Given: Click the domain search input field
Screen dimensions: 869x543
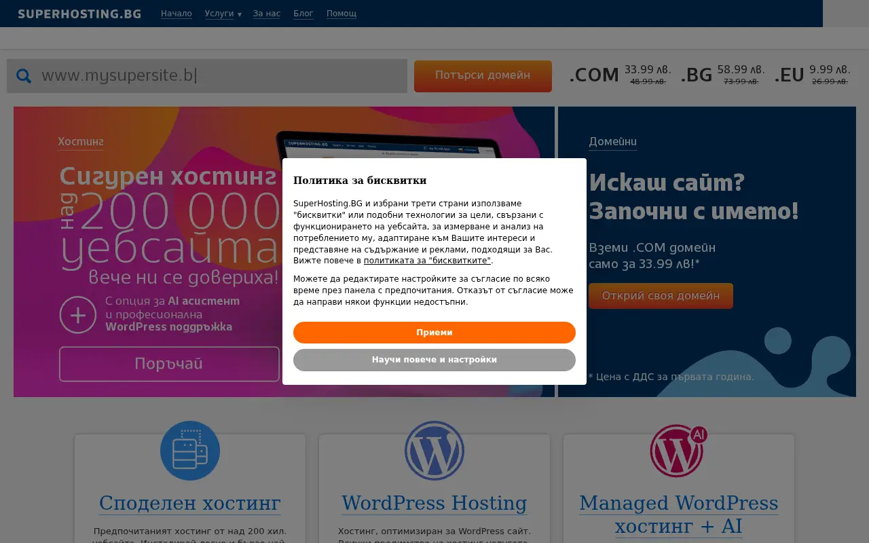Looking at the screenshot, I should (x=207, y=76).
